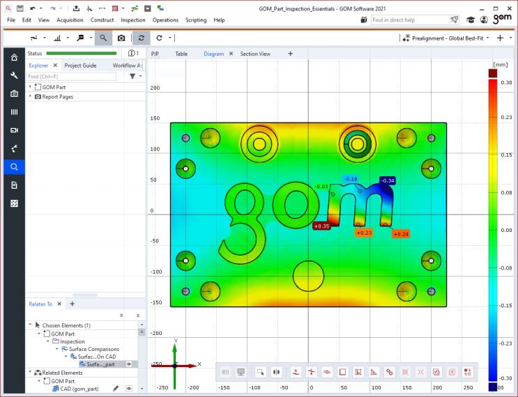The image size is (518, 397).
Task: Open the vertical bars workspace in sidebar
Action: 14,112
